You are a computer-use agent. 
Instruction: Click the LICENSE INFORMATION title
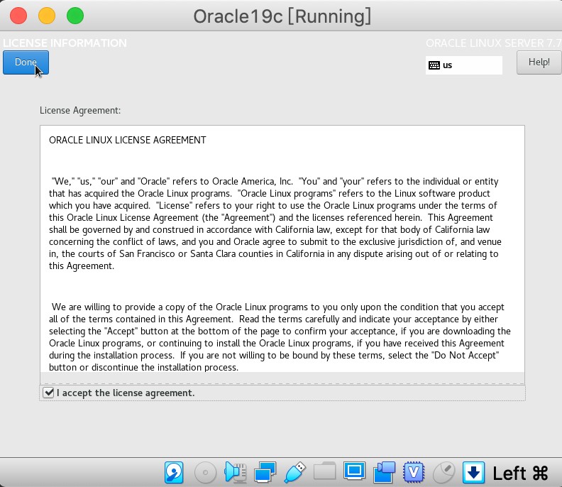tap(65, 43)
